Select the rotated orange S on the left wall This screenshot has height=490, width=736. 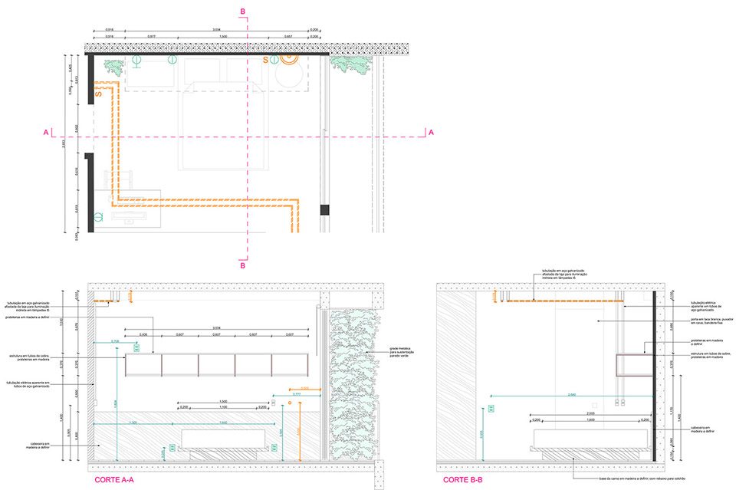tap(98, 94)
